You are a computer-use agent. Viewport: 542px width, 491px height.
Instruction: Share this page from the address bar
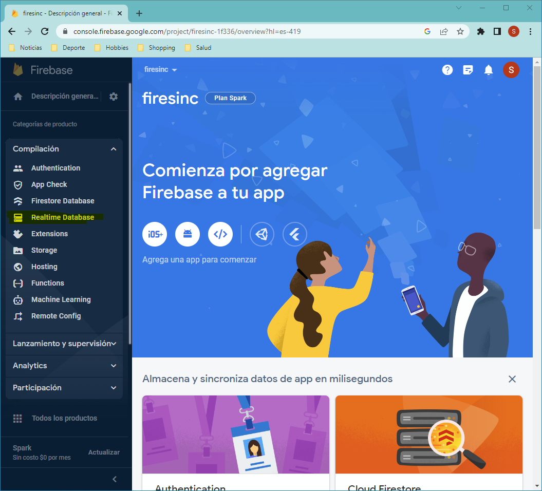click(444, 32)
